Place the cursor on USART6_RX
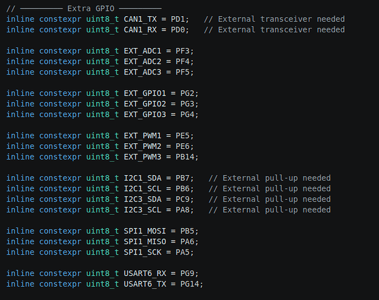Image resolution: width=379 pixels, height=300 pixels. 145,274
